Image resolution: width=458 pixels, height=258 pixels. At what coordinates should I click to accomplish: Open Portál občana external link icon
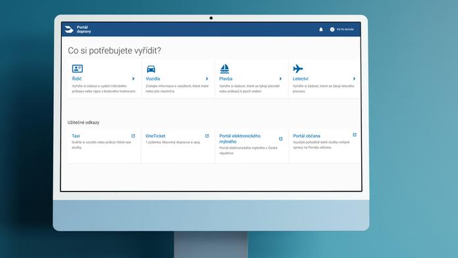click(354, 135)
